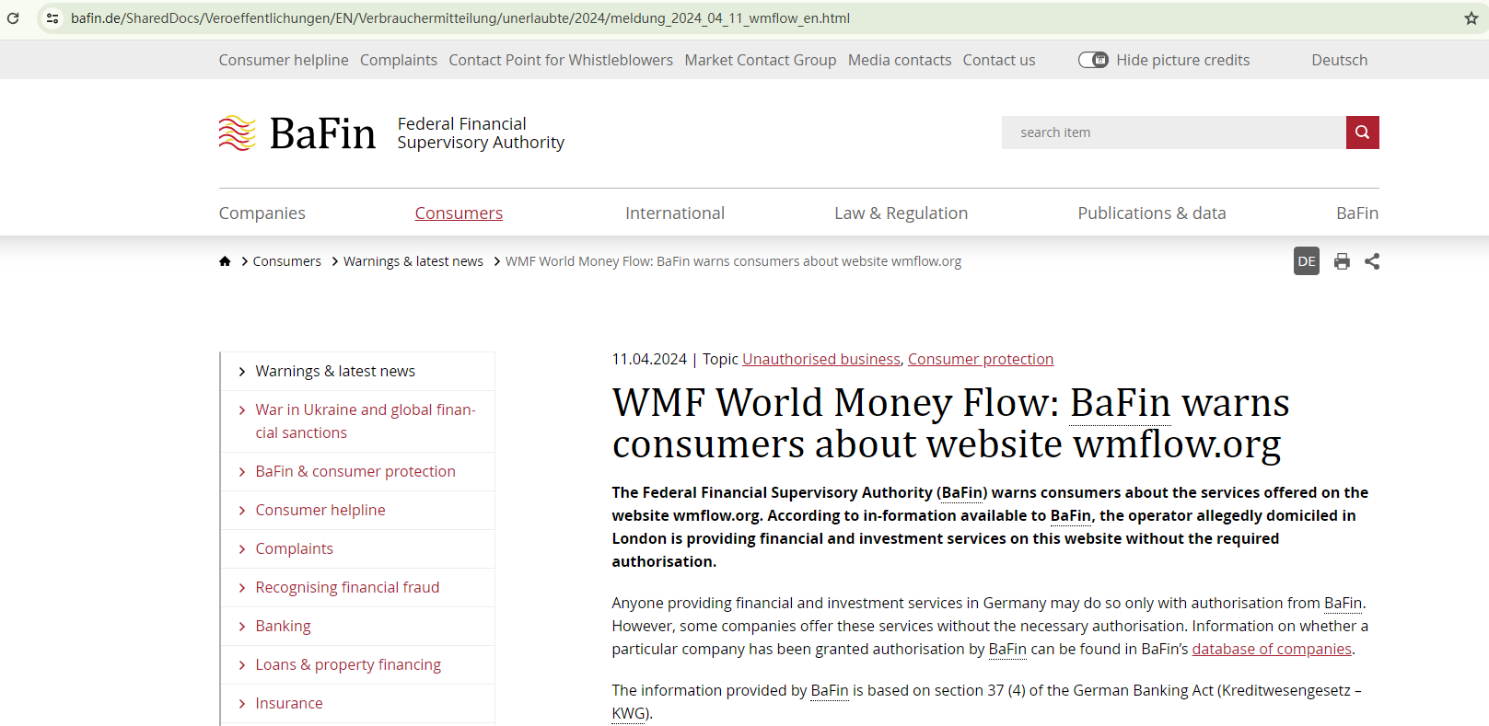Click the search item input field
This screenshot has height=726, width=1489.
1174,133
